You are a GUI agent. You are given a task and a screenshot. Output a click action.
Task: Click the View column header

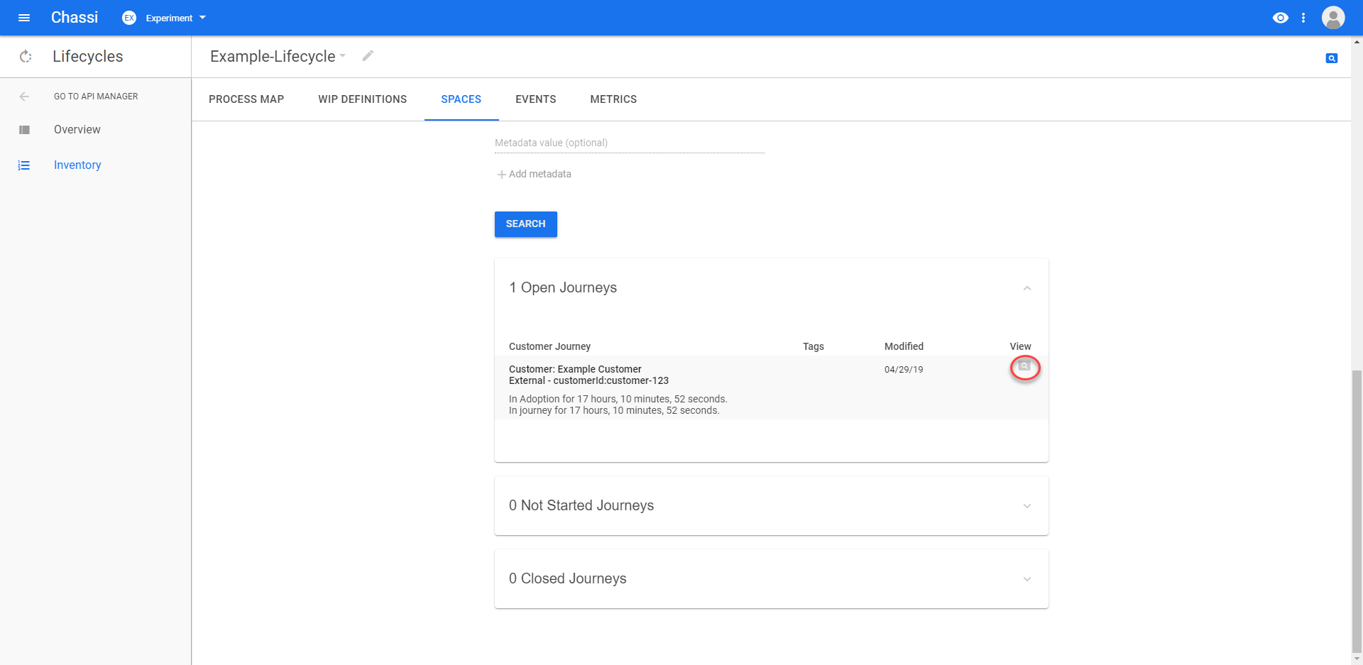coord(1020,346)
